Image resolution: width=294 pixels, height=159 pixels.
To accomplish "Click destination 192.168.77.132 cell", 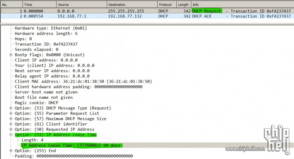I will click(x=125, y=16).
